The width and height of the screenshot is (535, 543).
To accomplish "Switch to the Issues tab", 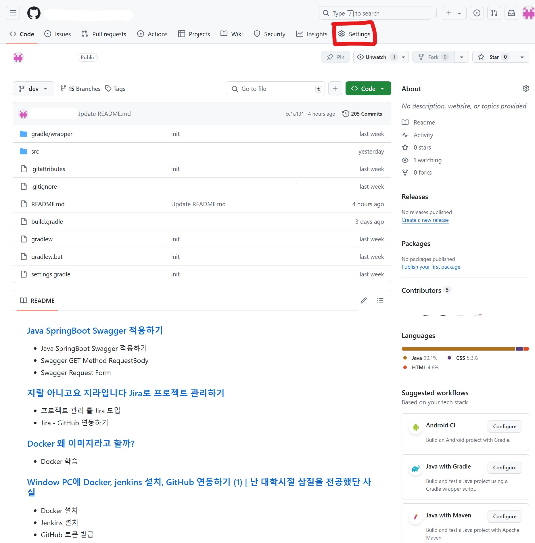I will click(x=57, y=34).
